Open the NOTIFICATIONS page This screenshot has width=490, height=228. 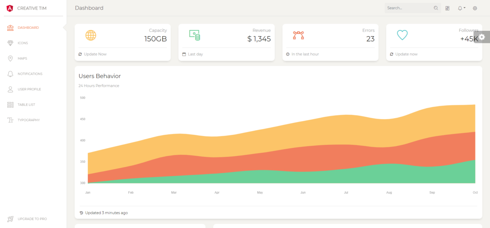[x=30, y=74]
